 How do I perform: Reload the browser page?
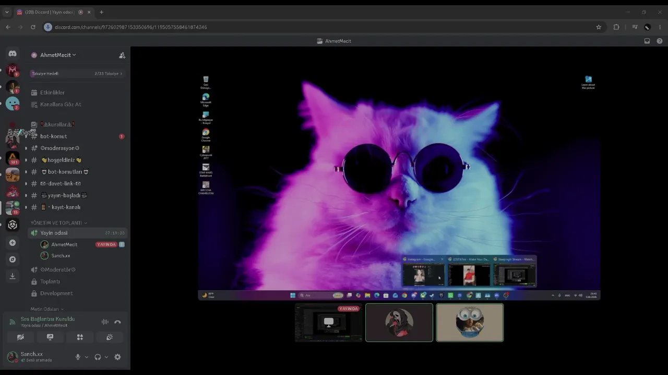click(x=33, y=27)
